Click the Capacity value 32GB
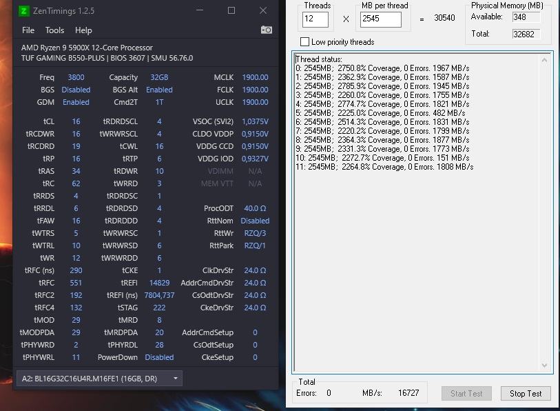 [x=159, y=77]
